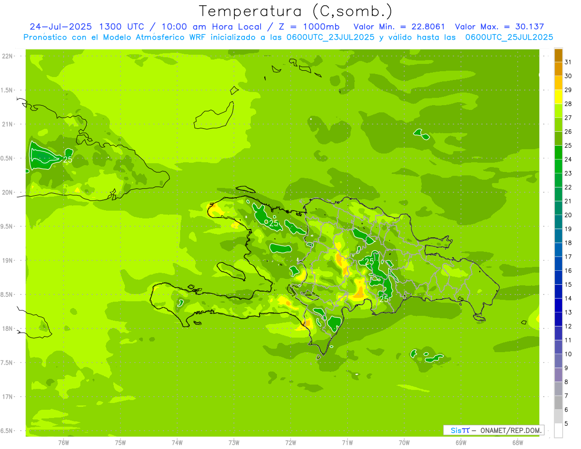Image resolution: width=581 pixels, height=449 pixels.
Task: Click the "22N" latitude axis label
Action: tap(7, 56)
